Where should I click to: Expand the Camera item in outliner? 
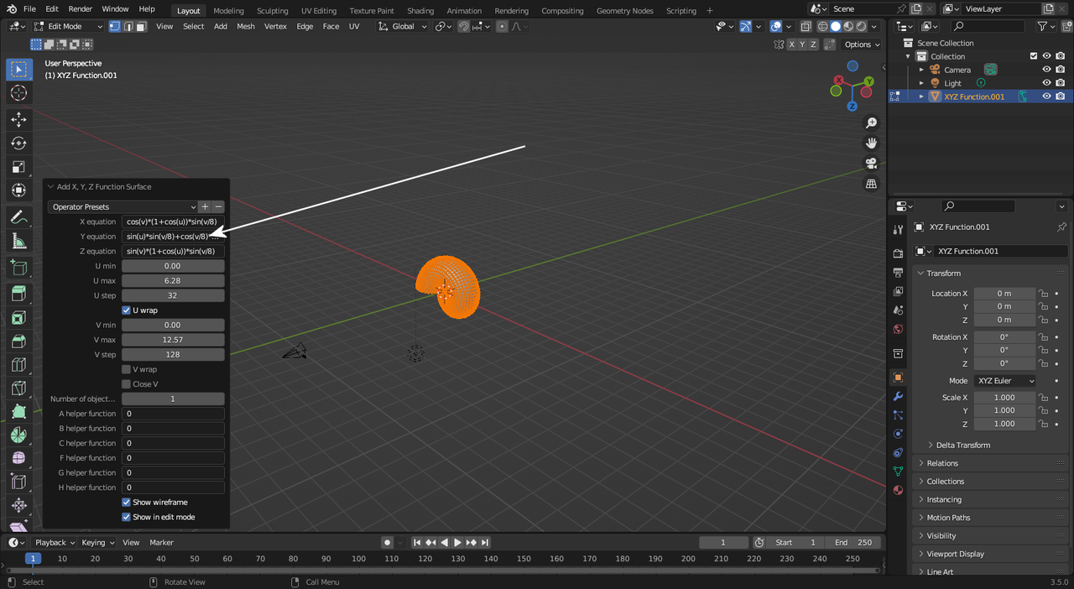coord(922,70)
